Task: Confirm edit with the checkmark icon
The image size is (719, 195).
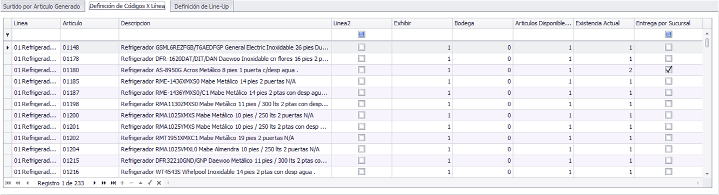Action: (x=150, y=183)
